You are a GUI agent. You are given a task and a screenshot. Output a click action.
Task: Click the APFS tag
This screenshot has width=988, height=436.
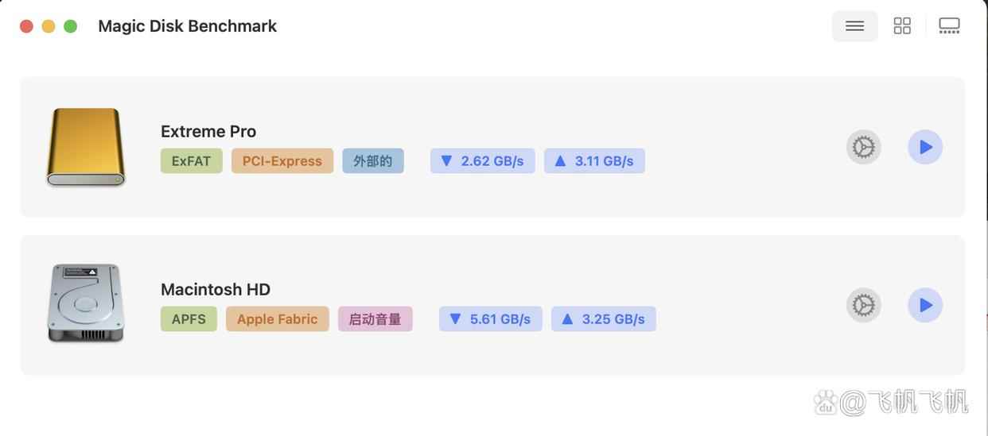click(x=189, y=319)
